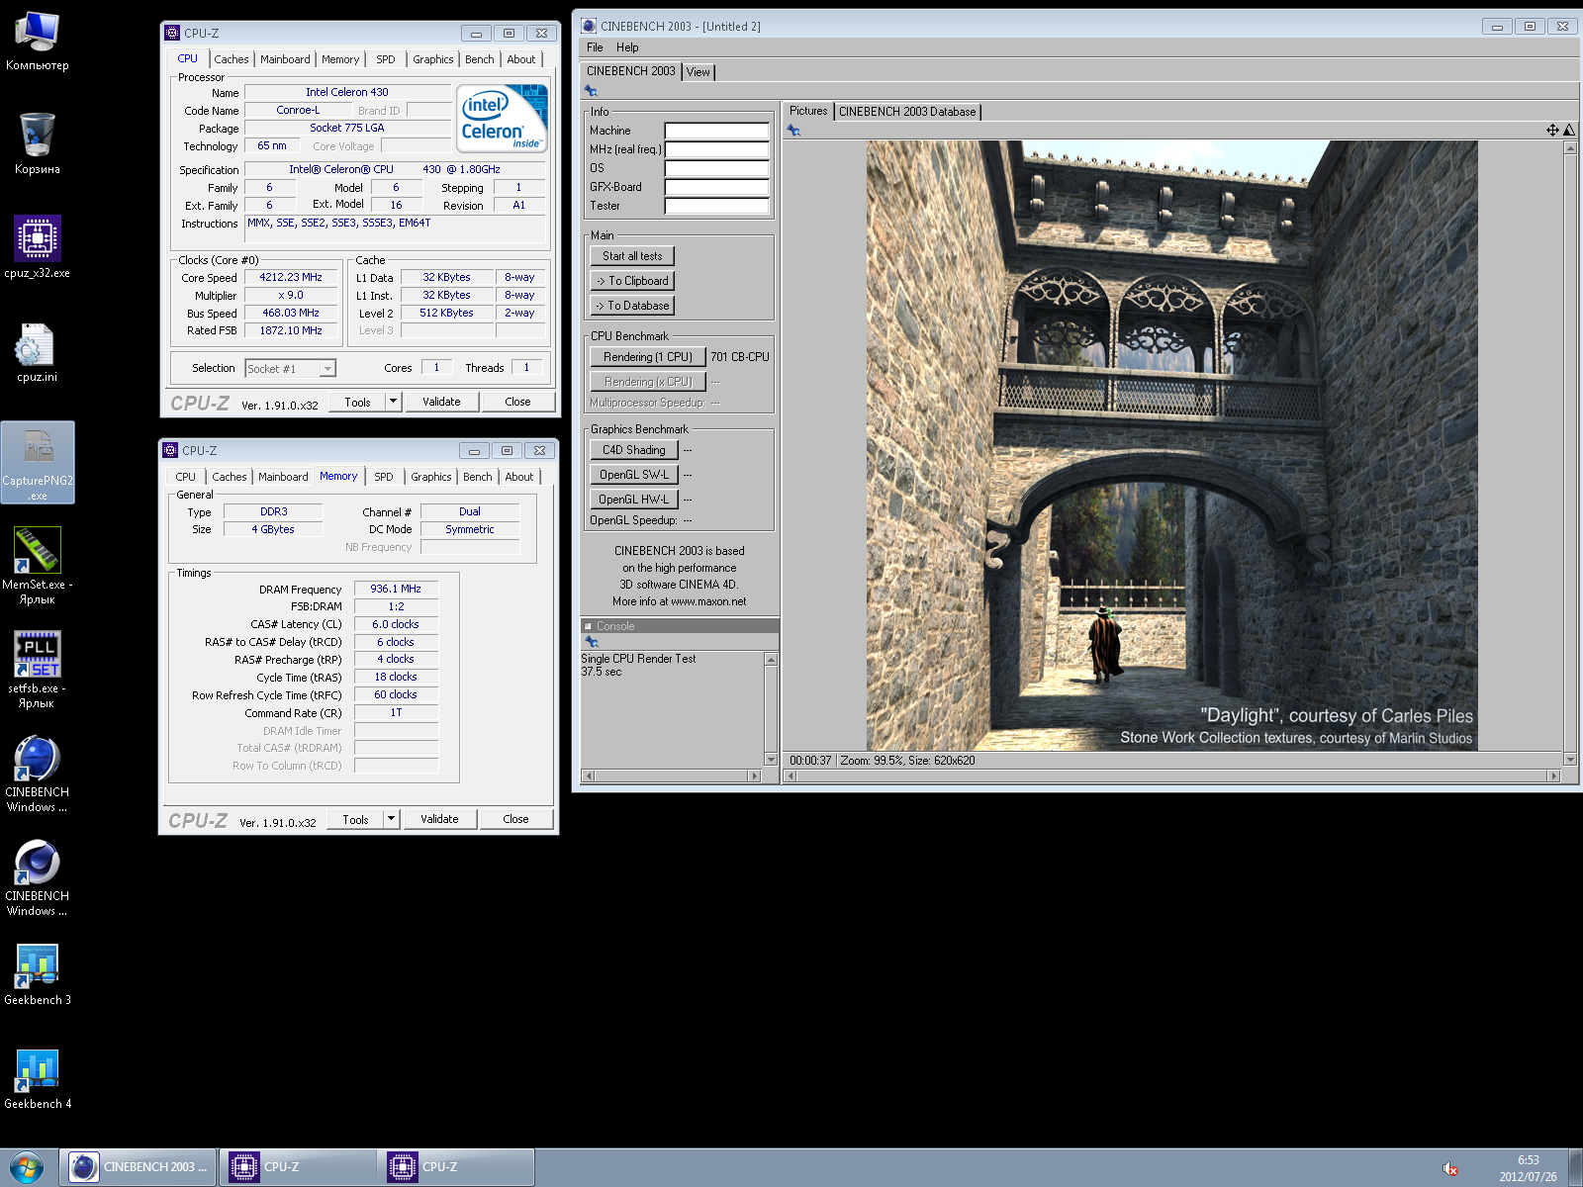Open the Help menu in CINEBENCH
This screenshot has width=1583, height=1187.
click(x=627, y=47)
